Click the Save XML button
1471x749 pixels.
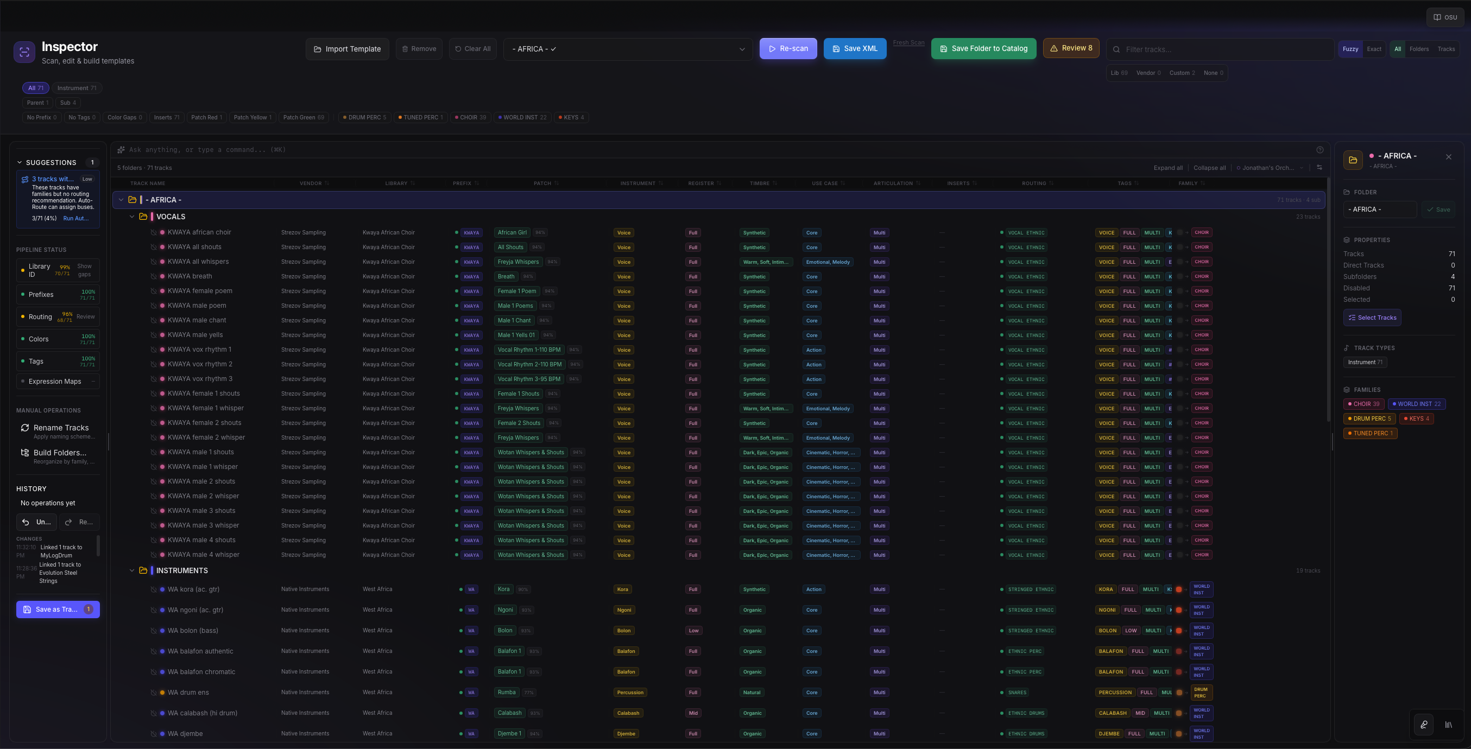click(855, 48)
